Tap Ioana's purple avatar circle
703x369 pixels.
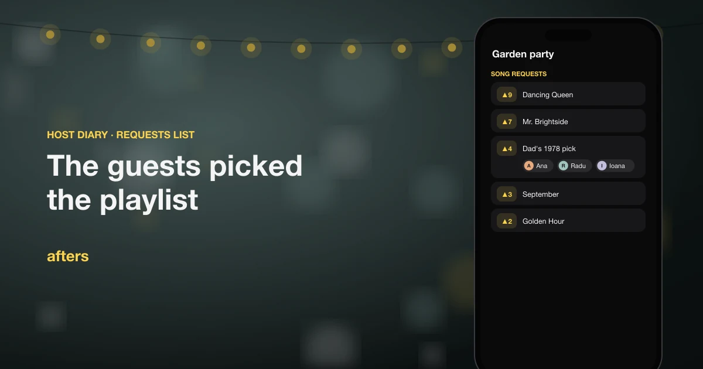click(x=602, y=166)
